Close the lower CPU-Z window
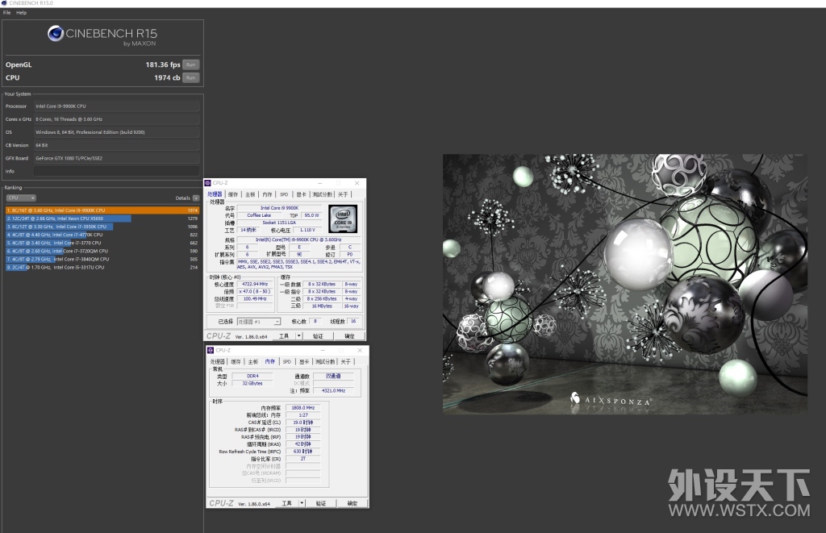Image resolution: width=826 pixels, height=533 pixels. point(360,350)
